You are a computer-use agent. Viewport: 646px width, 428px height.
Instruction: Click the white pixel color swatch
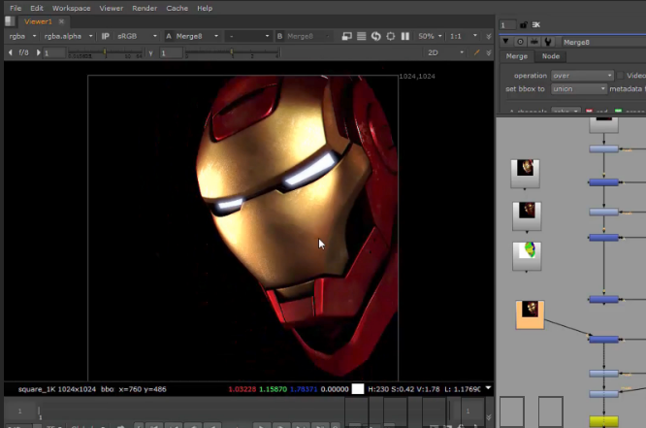[x=358, y=389]
